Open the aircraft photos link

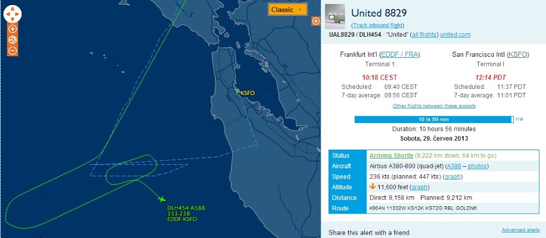(478, 166)
